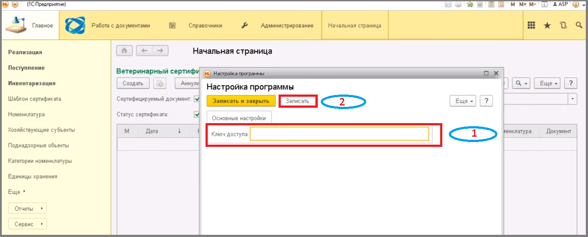Go back with the left arrow

[x=144, y=51]
